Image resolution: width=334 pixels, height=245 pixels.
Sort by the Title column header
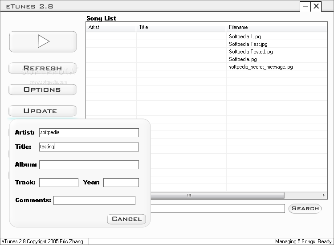click(181, 27)
